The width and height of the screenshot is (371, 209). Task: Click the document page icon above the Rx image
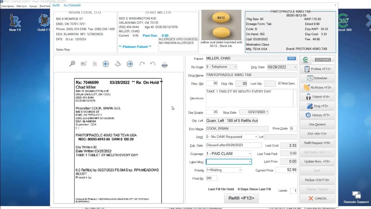(95, 64)
